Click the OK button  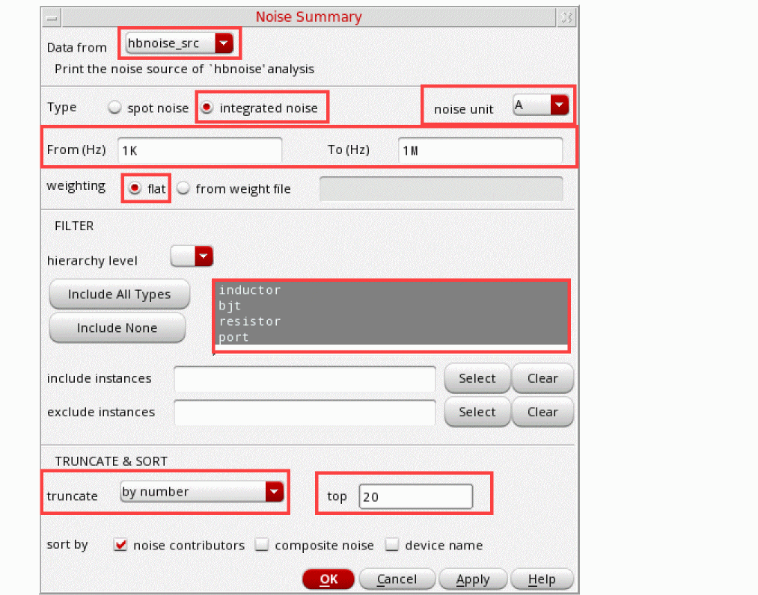[328, 579]
